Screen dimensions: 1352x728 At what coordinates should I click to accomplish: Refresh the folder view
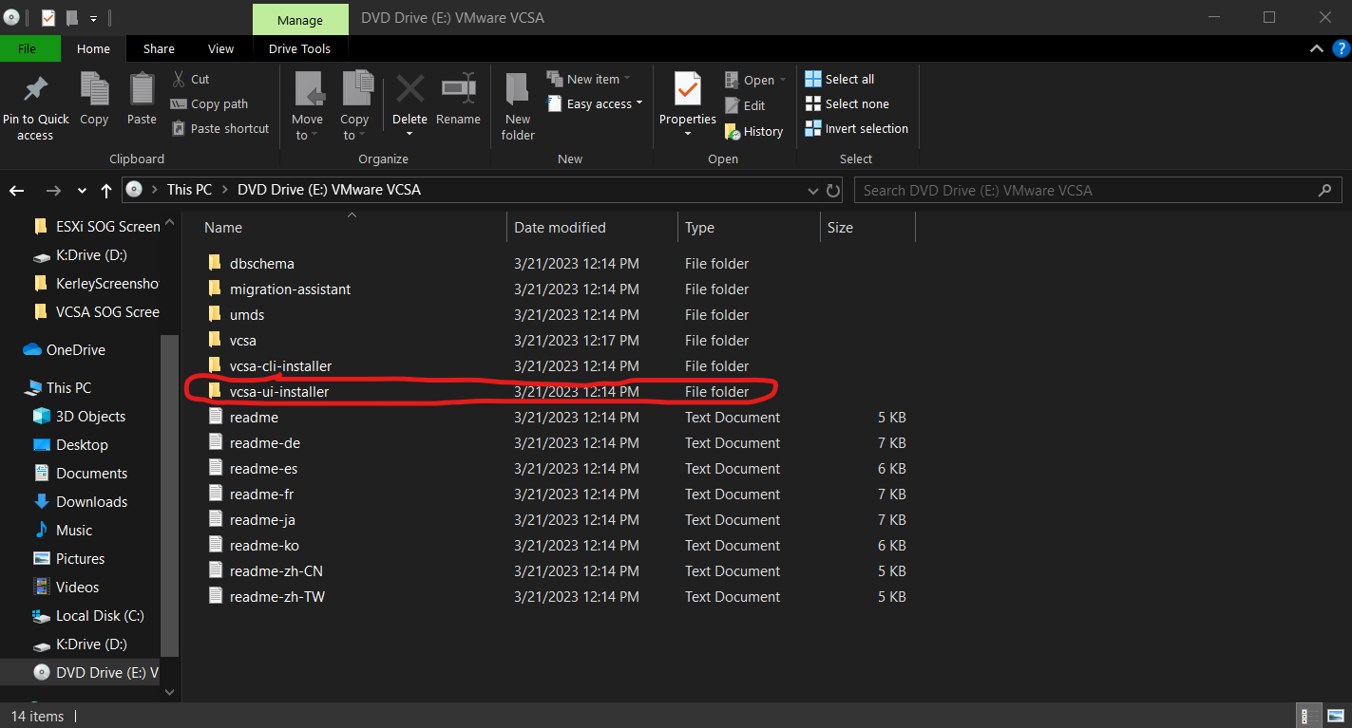833,191
